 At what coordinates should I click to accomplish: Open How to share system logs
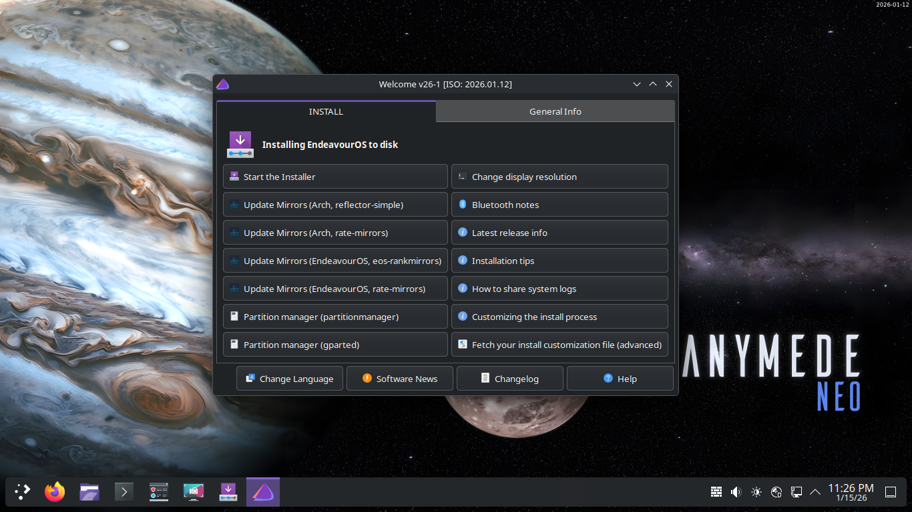coord(559,289)
